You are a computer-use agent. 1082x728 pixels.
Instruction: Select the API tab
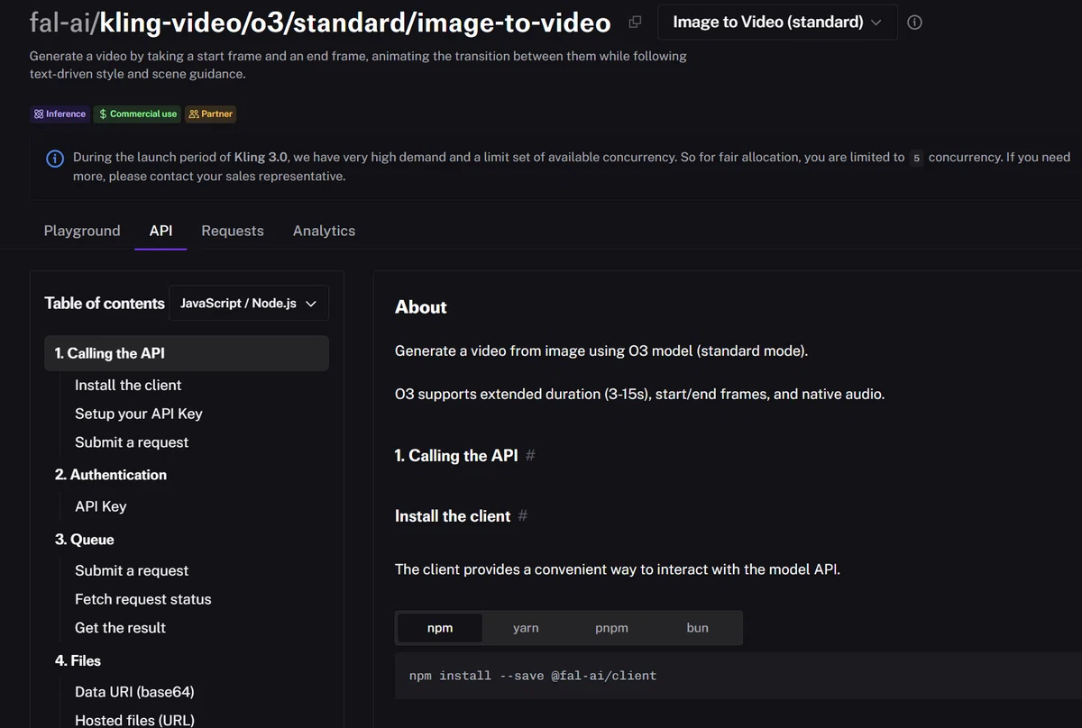(x=160, y=231)
